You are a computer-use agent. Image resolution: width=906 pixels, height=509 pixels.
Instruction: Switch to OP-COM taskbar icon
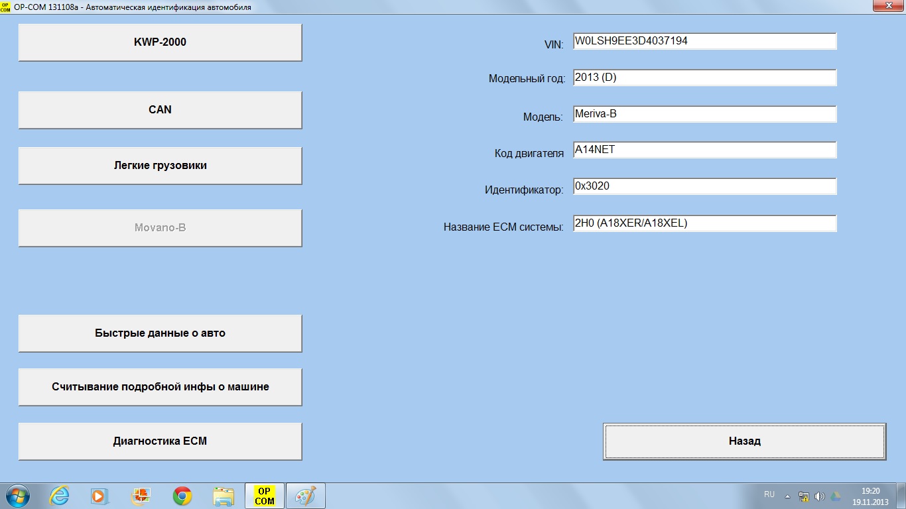point(265,496)
